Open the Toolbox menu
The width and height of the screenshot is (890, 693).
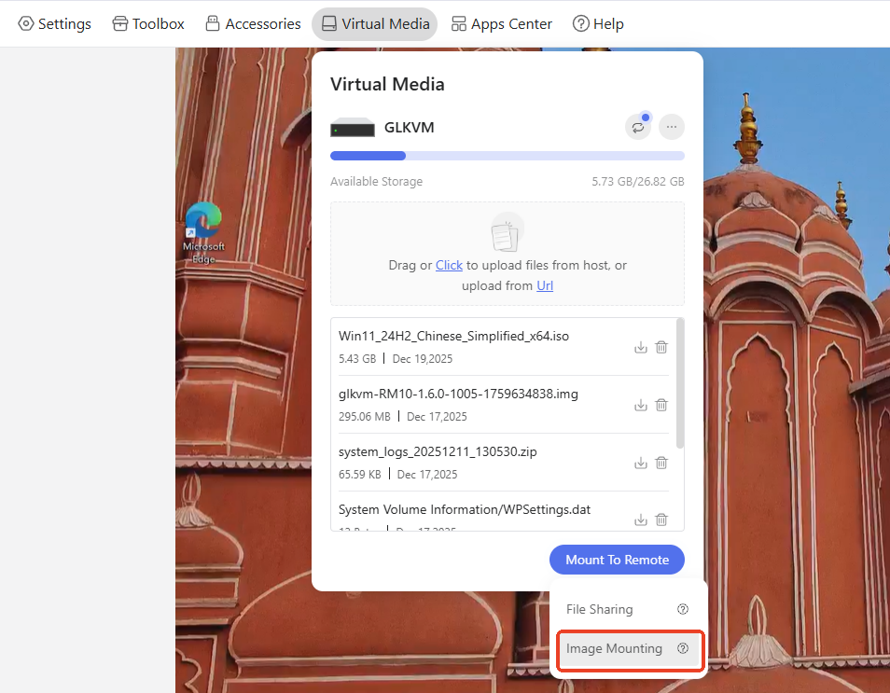[x=148, y=23]
